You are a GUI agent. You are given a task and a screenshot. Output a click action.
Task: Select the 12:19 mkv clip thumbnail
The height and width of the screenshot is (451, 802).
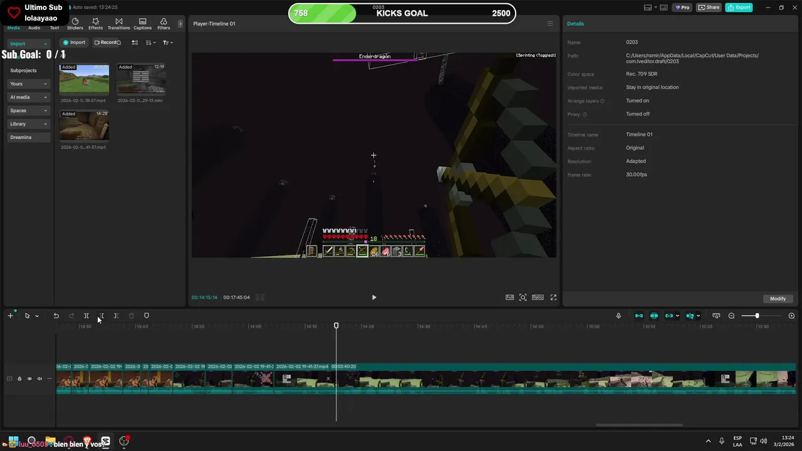(x=141, y=79)
